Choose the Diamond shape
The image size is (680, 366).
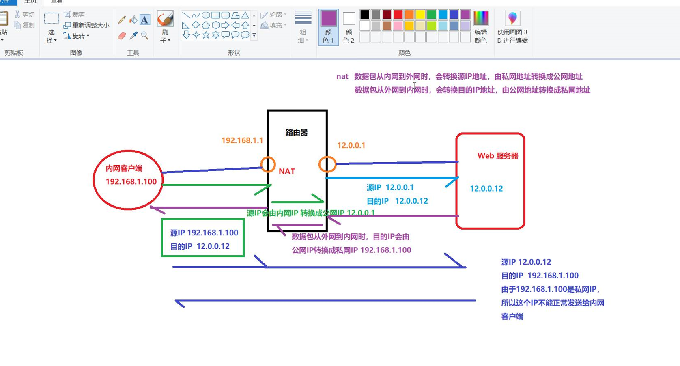196,25
